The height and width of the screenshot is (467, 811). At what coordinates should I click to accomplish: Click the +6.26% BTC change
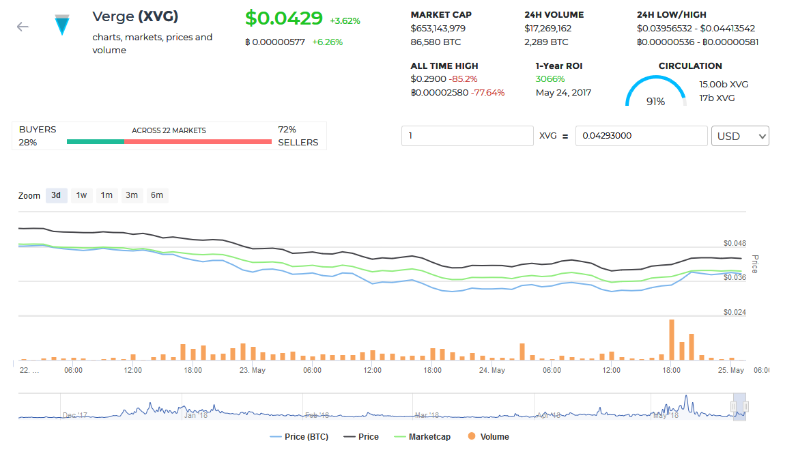[328, 42]
